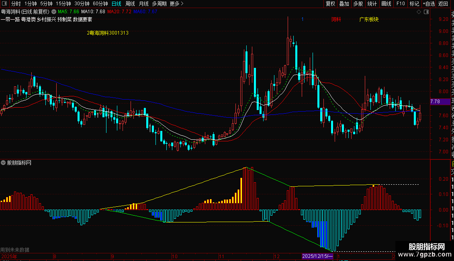Viewport: 454px width, 261px height.
Task: Click the MA20: 7.72 indicator value
Action: (119, 12)
